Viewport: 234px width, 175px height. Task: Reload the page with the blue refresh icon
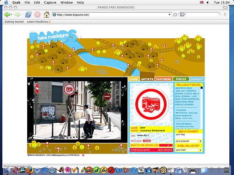point(28,14)
